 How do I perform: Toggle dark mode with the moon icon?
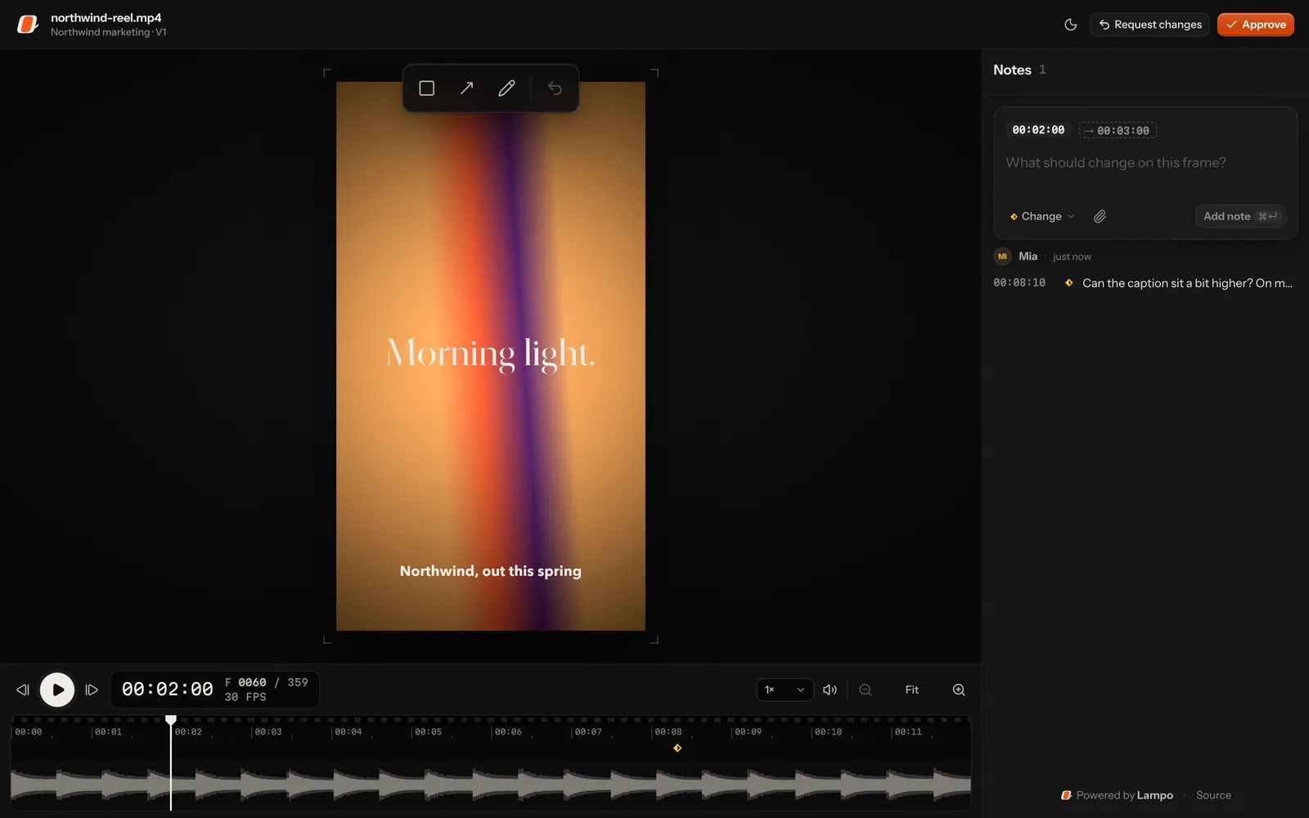(x=1070, y=25)
